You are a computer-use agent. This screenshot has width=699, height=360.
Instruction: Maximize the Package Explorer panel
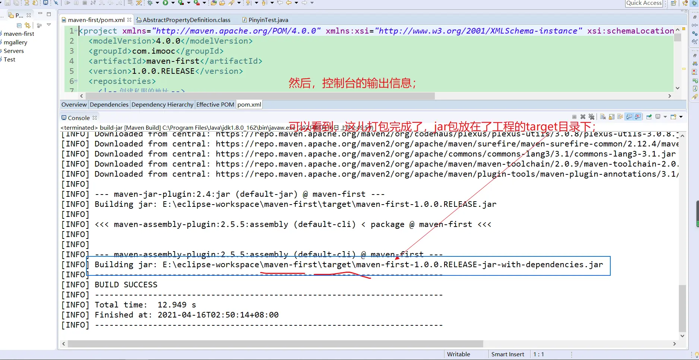coord(49,14)
